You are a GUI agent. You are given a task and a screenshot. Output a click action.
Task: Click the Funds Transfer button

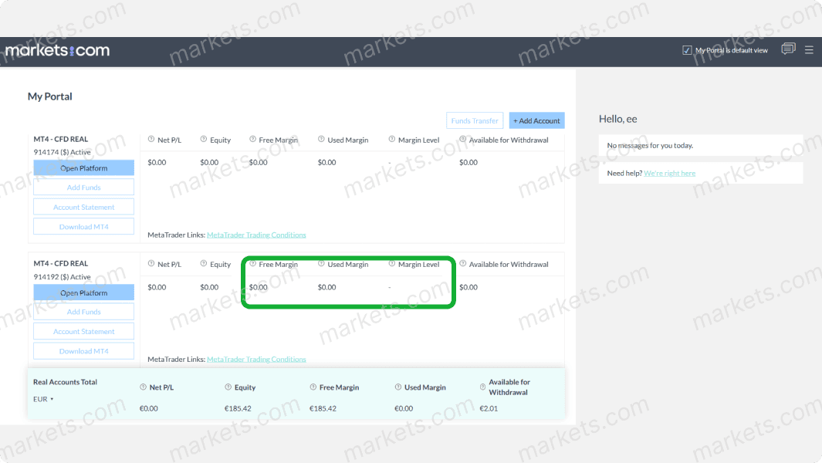[x=474, y=120]
